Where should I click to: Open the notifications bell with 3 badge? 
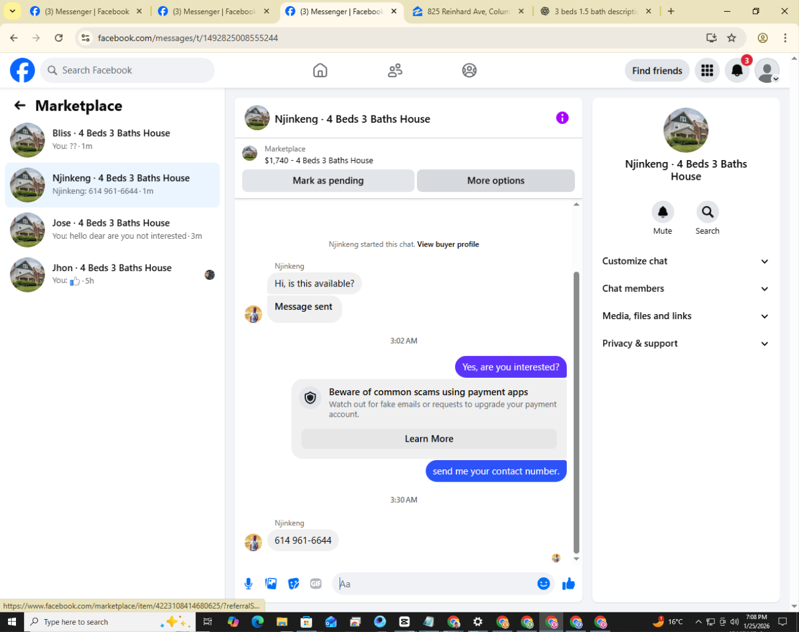point(737,71)
